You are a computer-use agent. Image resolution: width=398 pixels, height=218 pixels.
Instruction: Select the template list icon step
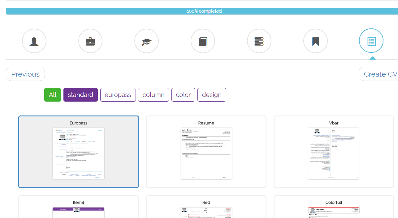pyautogui.click(x=371, y=41)
